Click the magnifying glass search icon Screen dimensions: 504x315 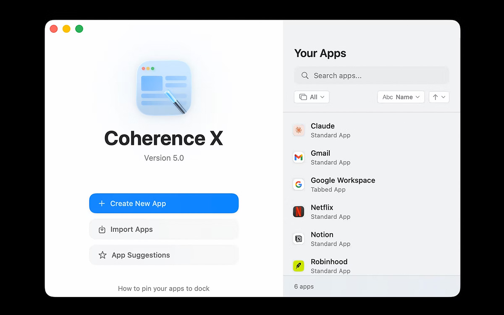pos(305,76)
